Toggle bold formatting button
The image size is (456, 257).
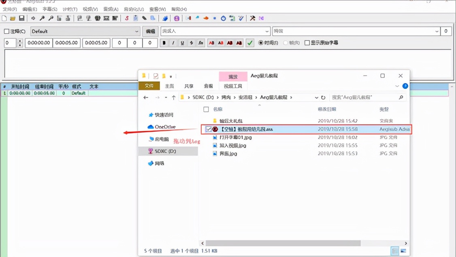click(x=164, y=43)
